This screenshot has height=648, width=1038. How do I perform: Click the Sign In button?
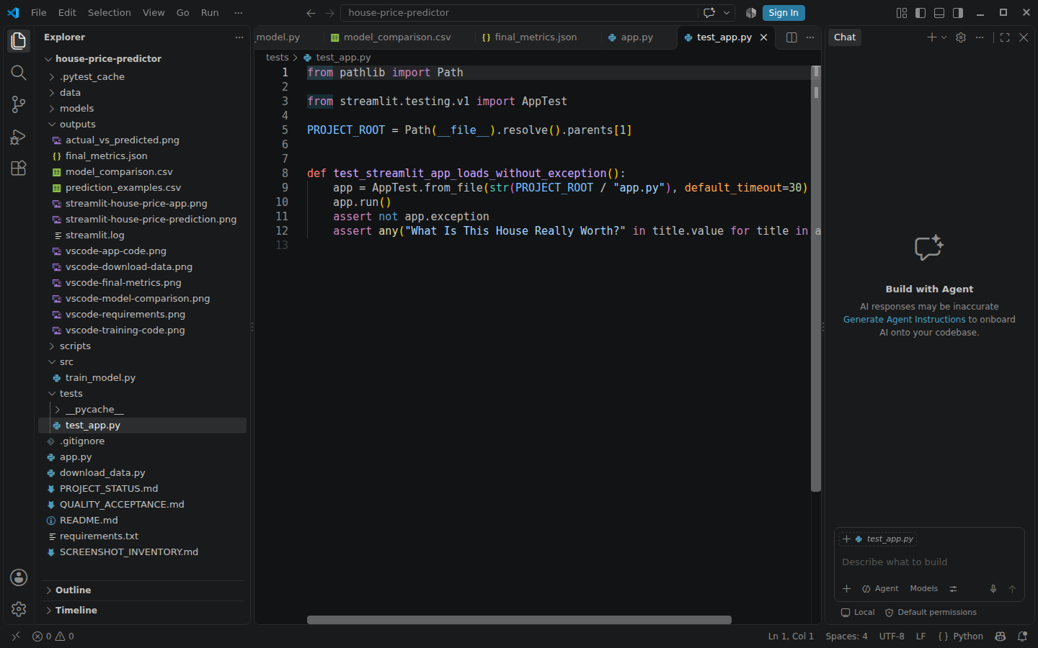(x=784, y=13)
